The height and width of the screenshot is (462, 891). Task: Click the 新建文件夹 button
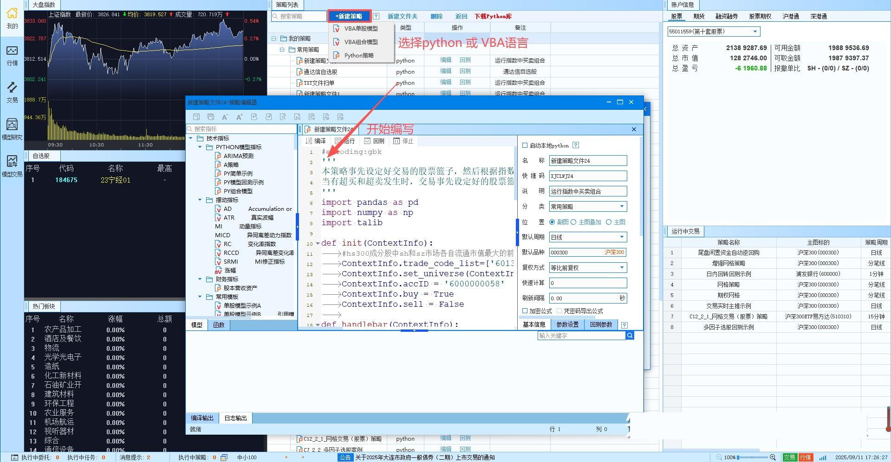coord(402,16)
